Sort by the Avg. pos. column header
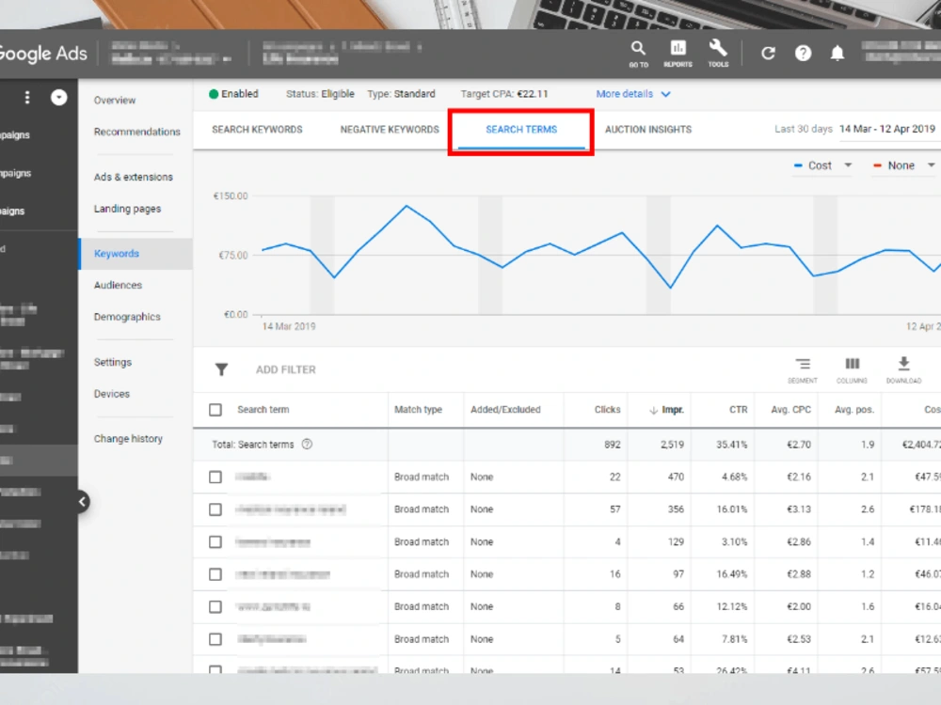941x705 pixels. (854, 410)
